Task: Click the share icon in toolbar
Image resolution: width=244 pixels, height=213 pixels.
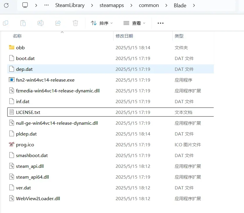Action: click(58, 23)
